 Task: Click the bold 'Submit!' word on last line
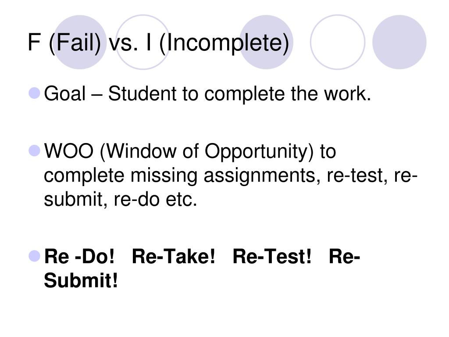[x=81, y=280]
